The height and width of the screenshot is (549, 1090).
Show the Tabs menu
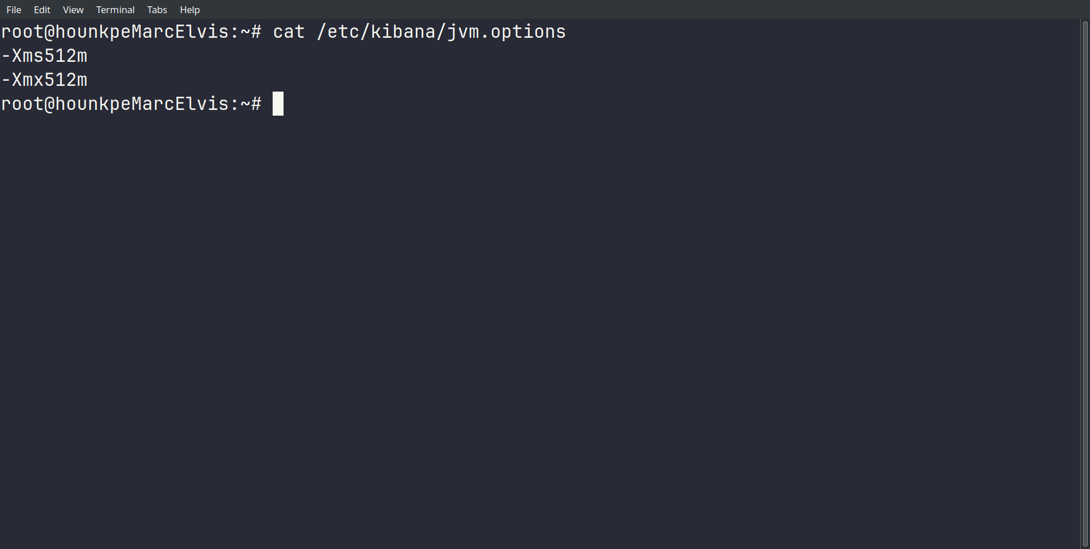[157, 10]
